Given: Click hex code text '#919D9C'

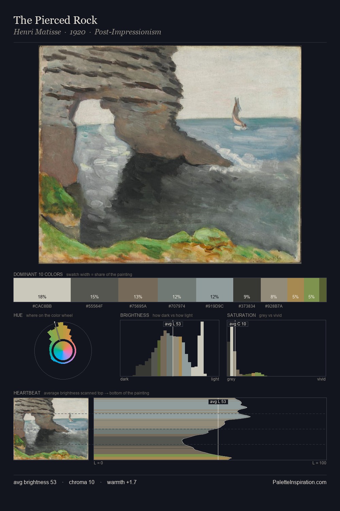Looking at the screenshot, I should click(x=215, y=306).
